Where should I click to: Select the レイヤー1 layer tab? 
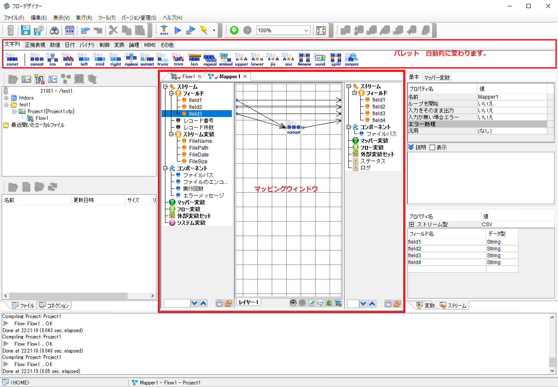pos(249,302)
